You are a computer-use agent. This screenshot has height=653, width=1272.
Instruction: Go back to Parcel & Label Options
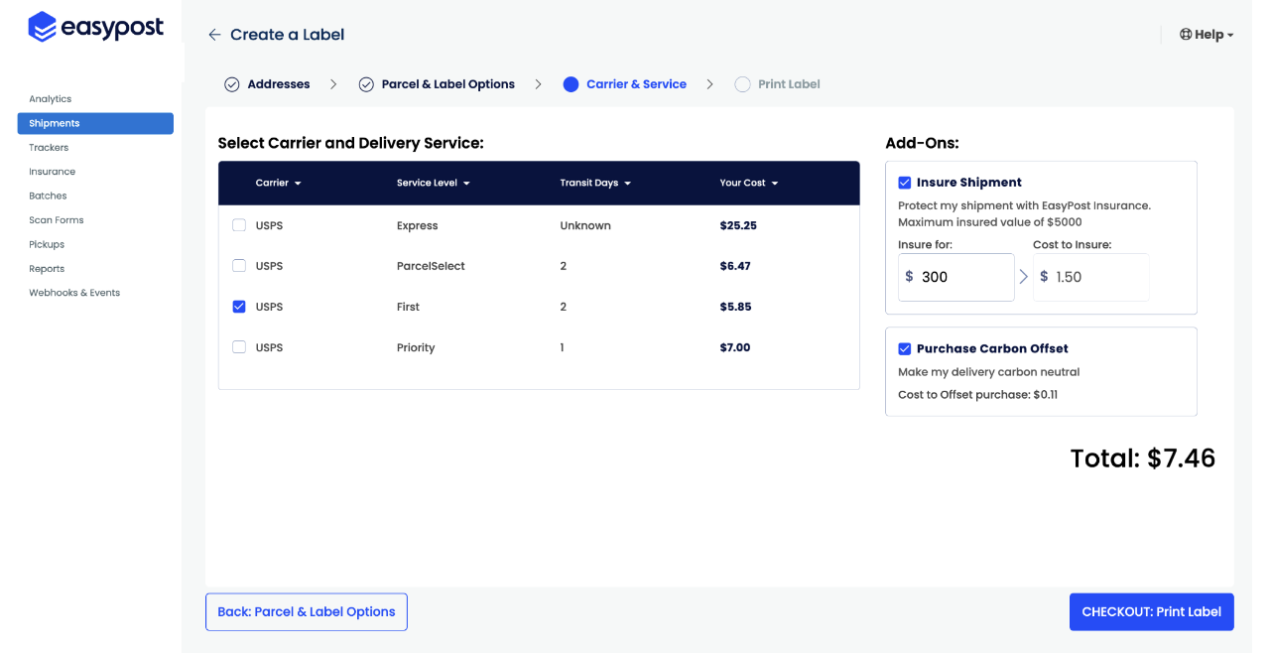(307, 612)
